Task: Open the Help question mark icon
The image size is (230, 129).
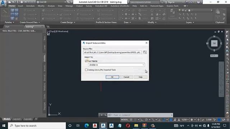Action: pos(198,2)
